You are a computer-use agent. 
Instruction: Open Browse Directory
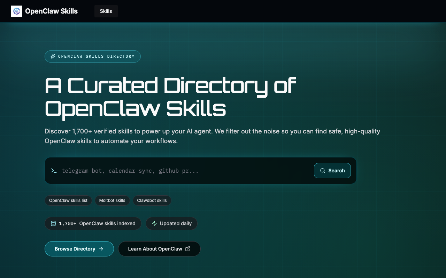(x=79, y=249)
